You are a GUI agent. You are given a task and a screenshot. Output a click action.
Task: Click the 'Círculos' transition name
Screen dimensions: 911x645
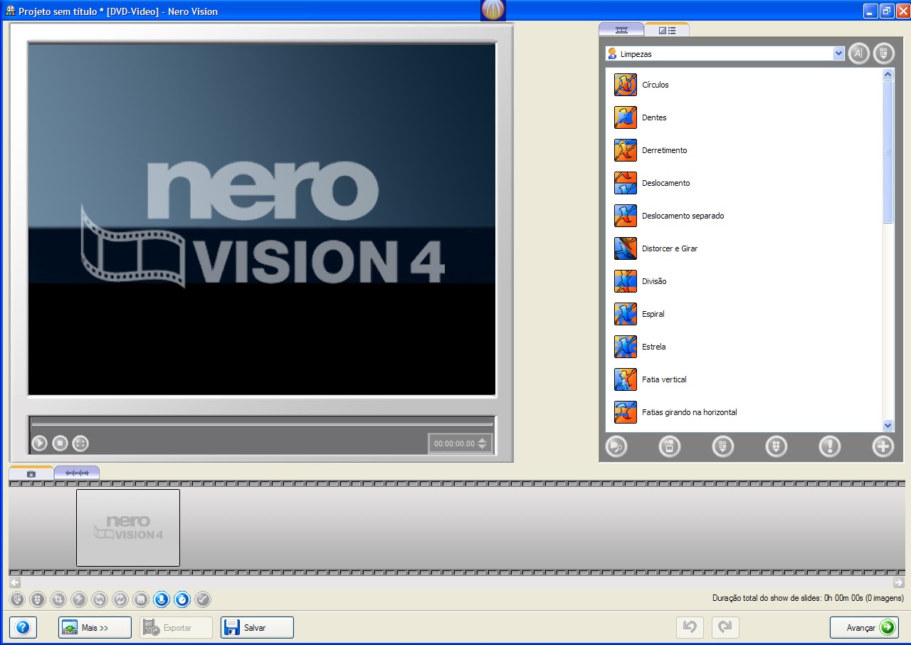click(655, 85)
